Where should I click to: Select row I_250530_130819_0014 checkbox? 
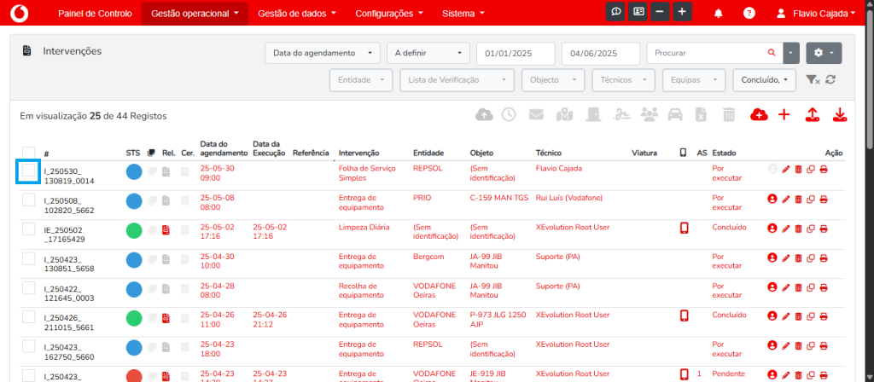28,171
